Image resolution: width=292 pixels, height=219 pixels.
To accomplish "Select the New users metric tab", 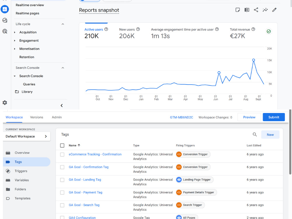I will 129,33.
